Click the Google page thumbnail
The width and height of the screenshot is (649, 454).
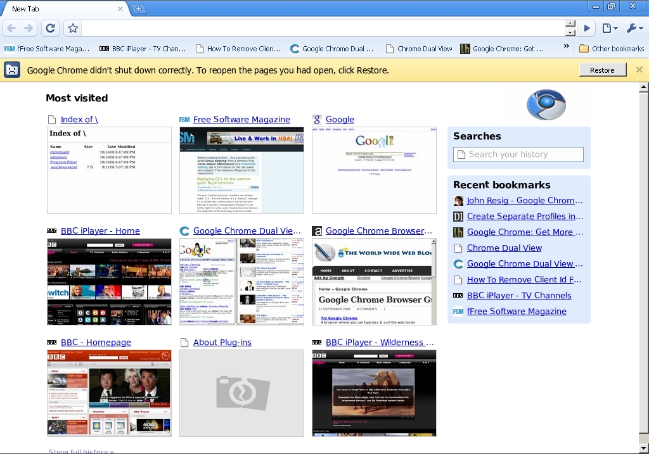pyautogui.click(x=374, y=170)
